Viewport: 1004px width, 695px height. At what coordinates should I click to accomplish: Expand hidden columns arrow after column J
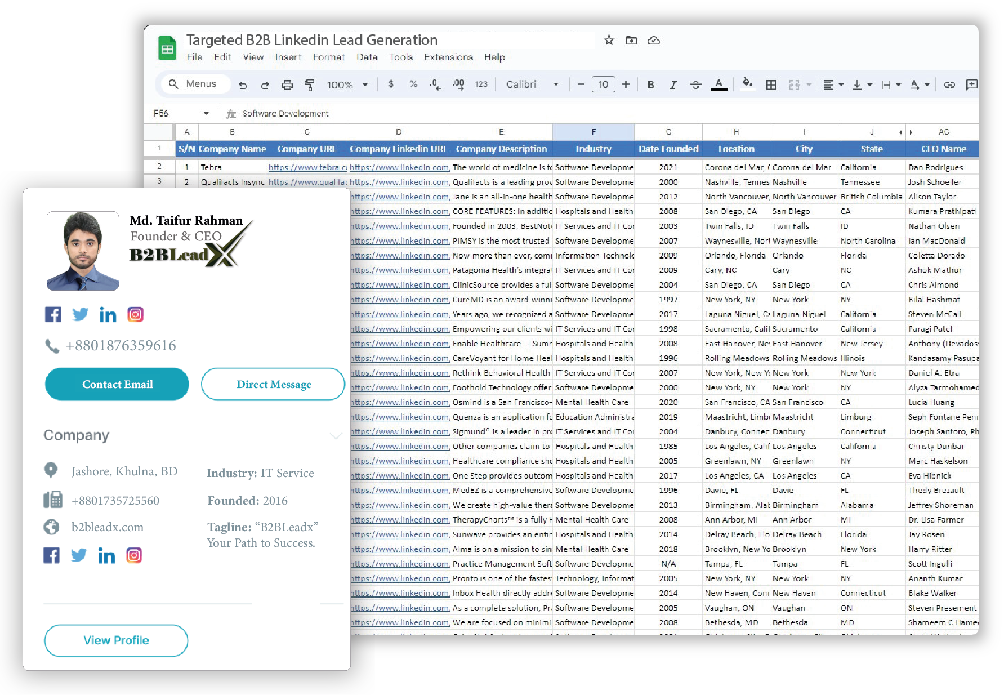911,132
